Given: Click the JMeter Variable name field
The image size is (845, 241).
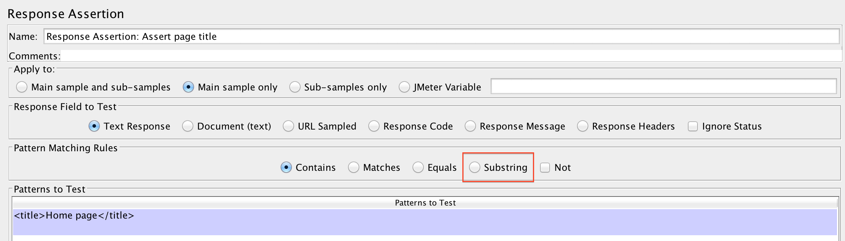Looking at the screenshot, I should click(x=663, y=86).
